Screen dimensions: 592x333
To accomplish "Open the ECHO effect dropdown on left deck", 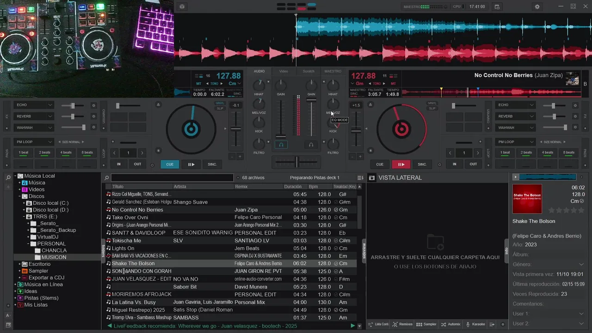I will coord(34,105).
